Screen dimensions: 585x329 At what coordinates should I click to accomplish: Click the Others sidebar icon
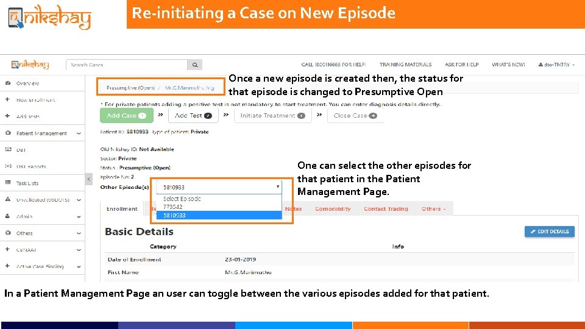click(x=8, y=233)
